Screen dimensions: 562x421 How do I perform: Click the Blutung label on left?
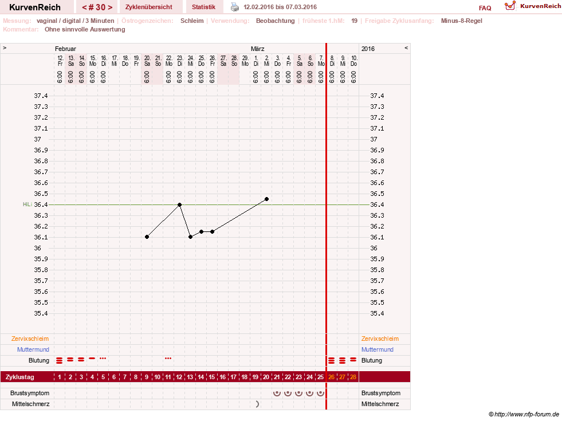tap(39, 360)
